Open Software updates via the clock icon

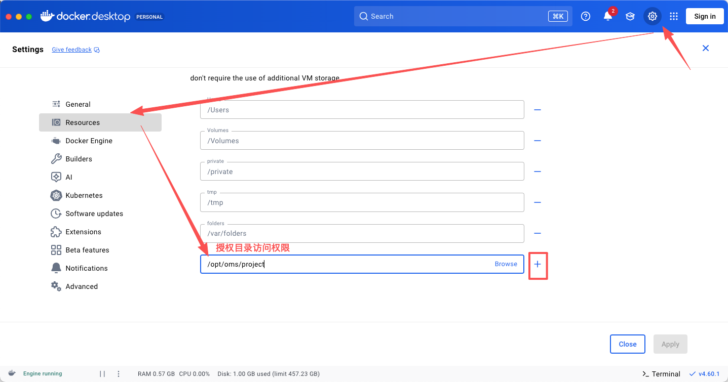(56, 214)
